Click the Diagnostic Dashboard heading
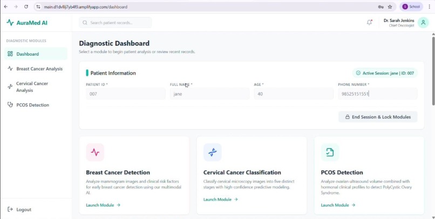This screenshot has width=435, height=219. [x=114, y=43]
